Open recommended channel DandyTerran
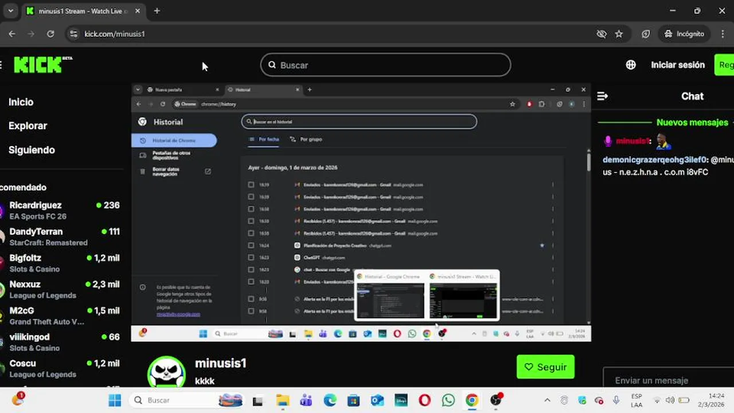Viewport: 734px width, 413px height. [x=61, y=237]
